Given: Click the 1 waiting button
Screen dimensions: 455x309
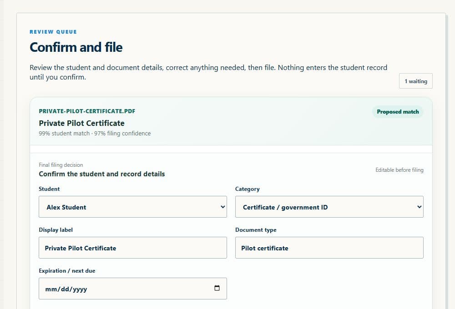Looking at the screenshot, I should click(x=415, y=81).
